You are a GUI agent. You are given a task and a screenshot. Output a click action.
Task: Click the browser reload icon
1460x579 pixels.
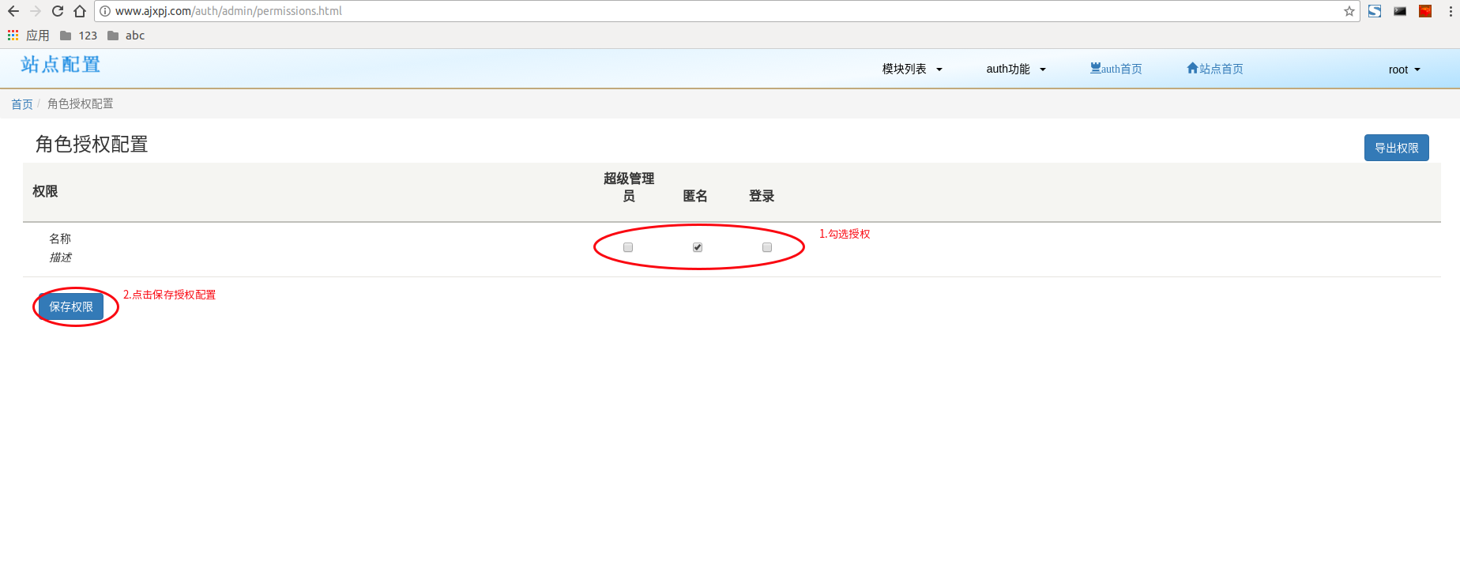click(x=58, y=11)
